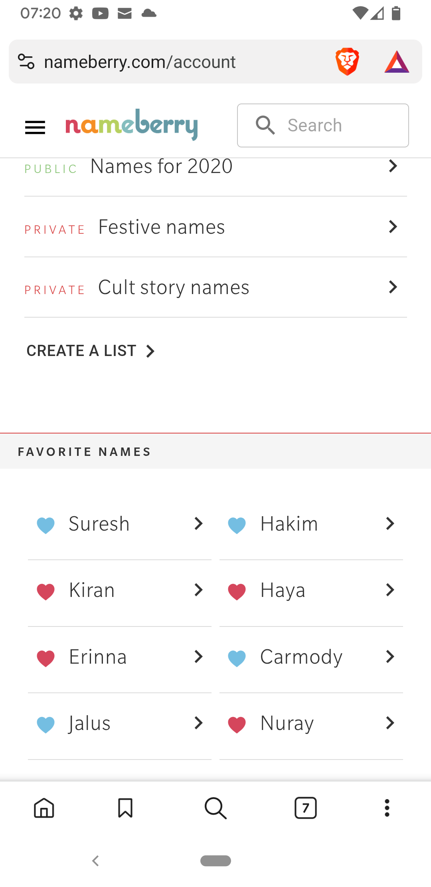Tap the site settings icon in the address bar

pyautogui.click(x=26, y=62)
